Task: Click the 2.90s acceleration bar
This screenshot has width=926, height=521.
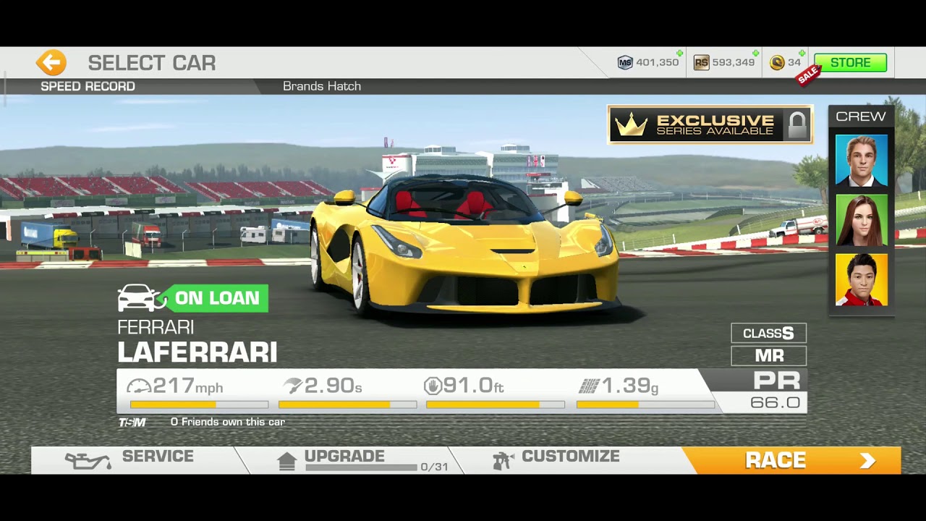Action: pyautogui.click(x=347, y=405)
